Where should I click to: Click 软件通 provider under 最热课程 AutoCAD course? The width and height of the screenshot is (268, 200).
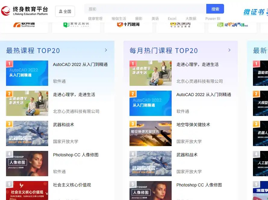tap(59, 81)
